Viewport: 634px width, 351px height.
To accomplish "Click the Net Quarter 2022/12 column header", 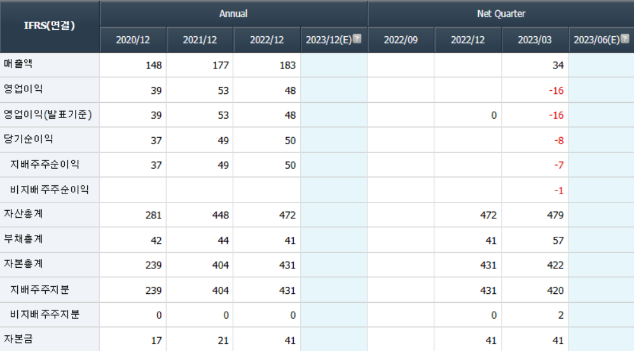I will coord(468,40).
